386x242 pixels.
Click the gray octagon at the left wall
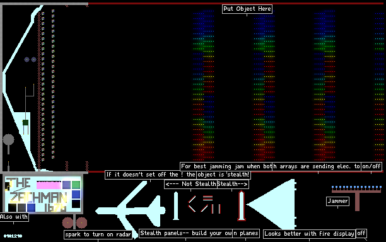9,139
